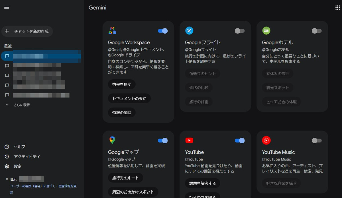Enable the YouTube Music extension toggle

click(317, 141)
